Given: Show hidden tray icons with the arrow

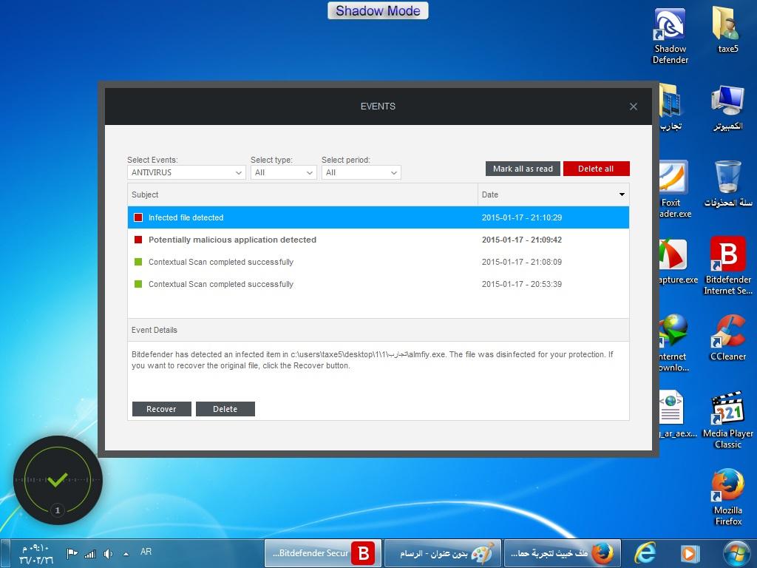Looking at the screenshot, I should coord(126,553).
